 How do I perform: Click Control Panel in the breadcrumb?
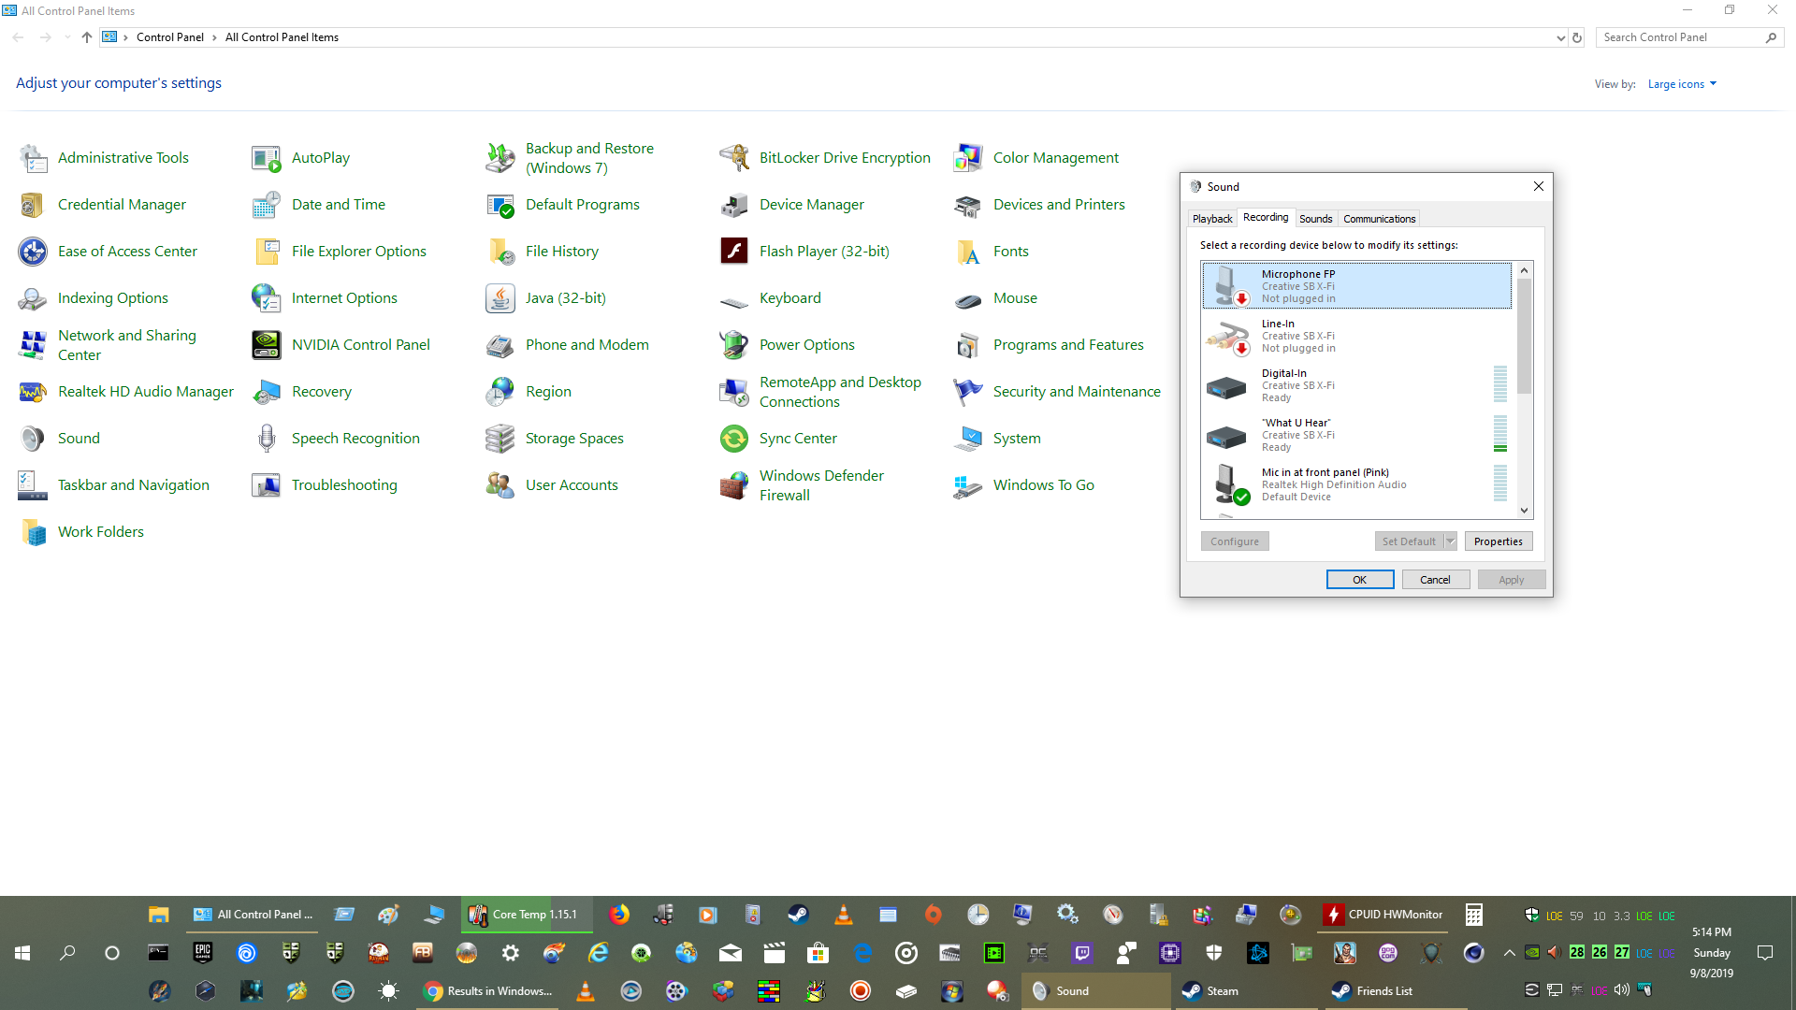tap(169, 37)
